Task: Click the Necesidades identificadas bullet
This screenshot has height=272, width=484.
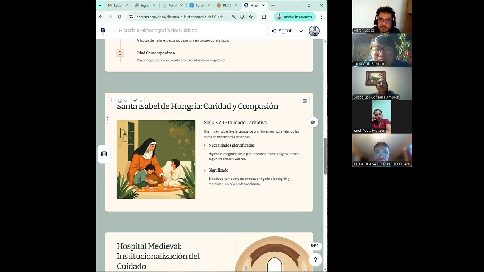Action: click(x=231, y=145)
